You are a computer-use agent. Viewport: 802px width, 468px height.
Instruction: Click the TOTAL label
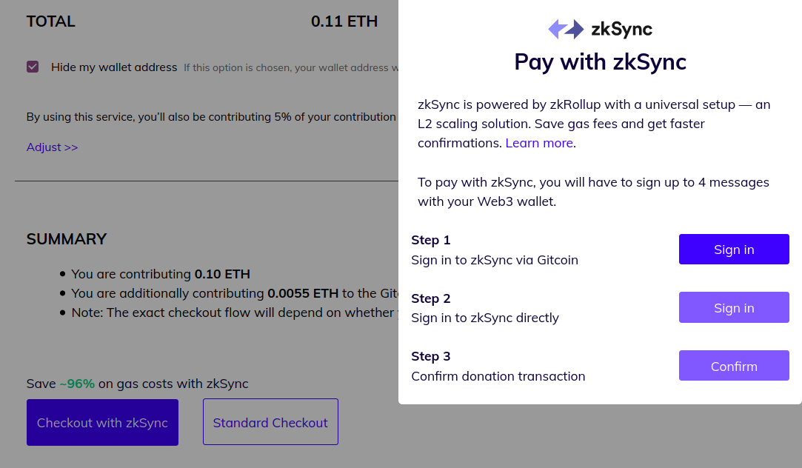point(50,21)
